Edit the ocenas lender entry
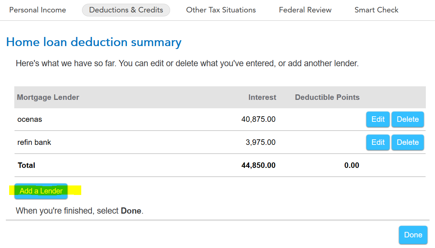Viewport: 435px width, 248px height. (x=378, y=119)
